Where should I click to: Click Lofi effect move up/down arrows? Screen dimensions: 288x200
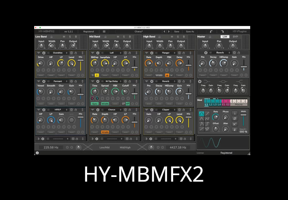pyautogui.click(x=136, y=53)
